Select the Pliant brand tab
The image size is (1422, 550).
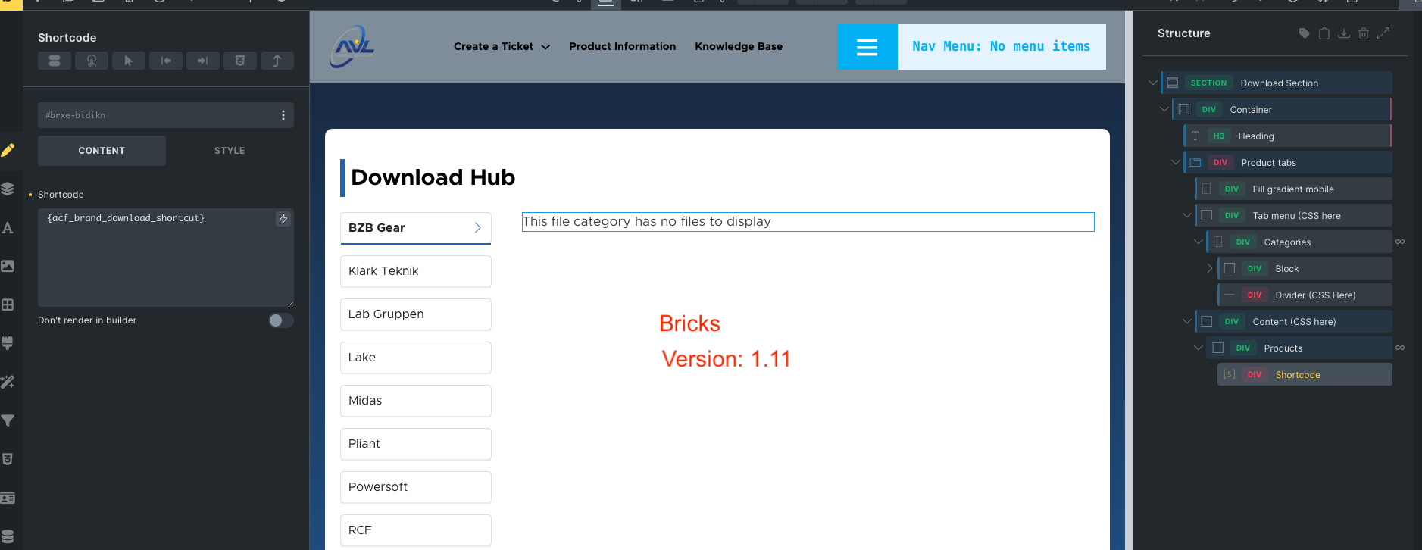(416, 444)
